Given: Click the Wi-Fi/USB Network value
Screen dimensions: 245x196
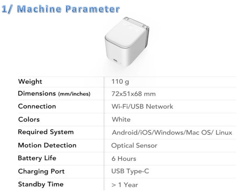Looking at the screenshot, I should point(142,107).
